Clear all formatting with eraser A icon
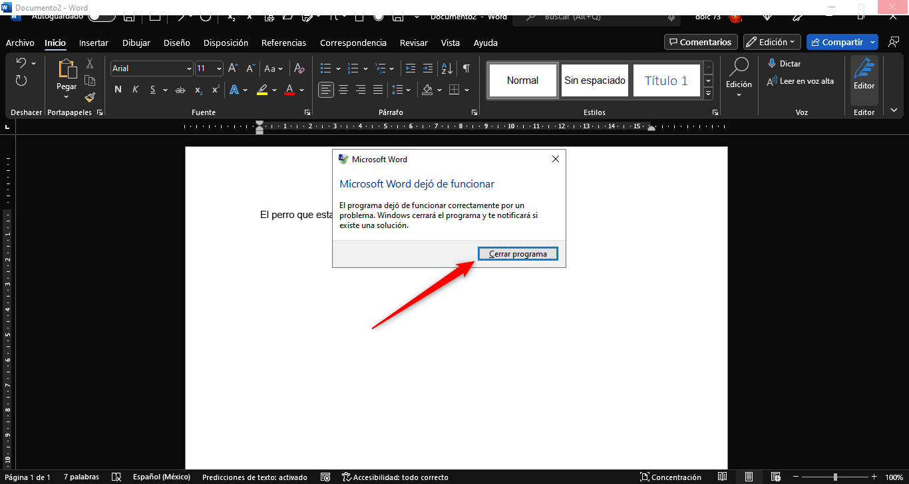909x484 pixels. [299, 68]
